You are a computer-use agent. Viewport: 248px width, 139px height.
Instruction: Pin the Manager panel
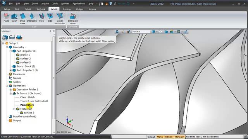click(x=50, y=31)
